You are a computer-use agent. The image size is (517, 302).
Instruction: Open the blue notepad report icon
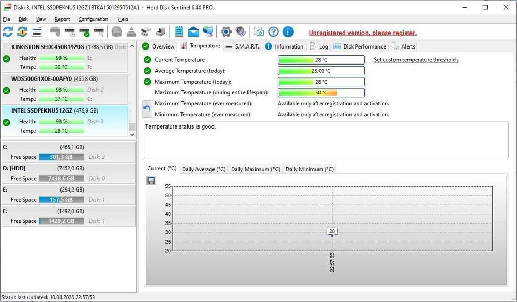pos(179,32)
